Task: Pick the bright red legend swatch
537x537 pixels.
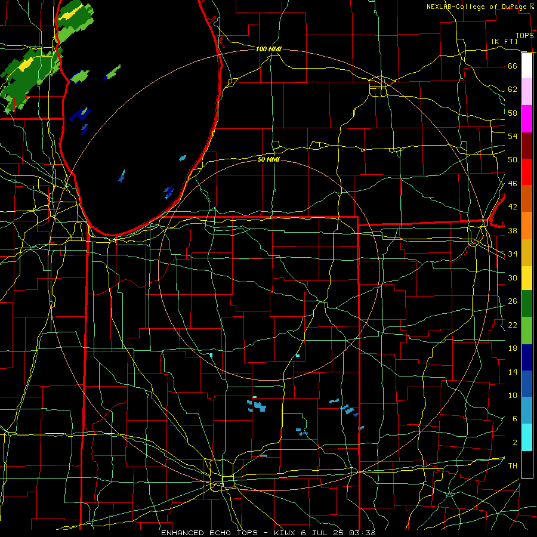Action: (527, 172)
